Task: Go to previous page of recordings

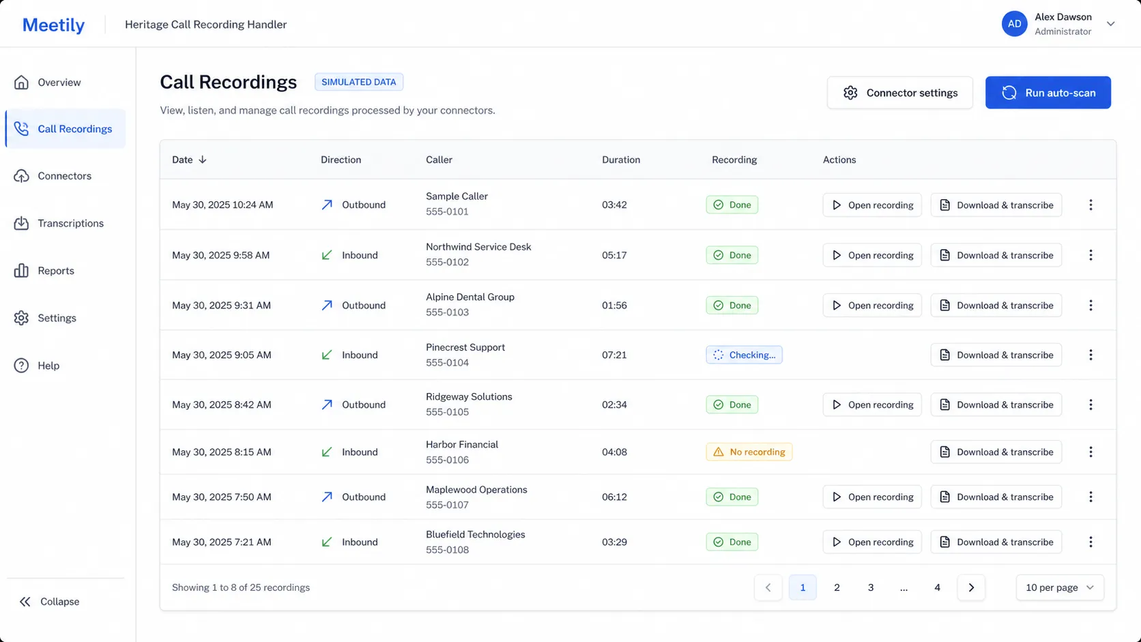Action: (x=768, y=587)
